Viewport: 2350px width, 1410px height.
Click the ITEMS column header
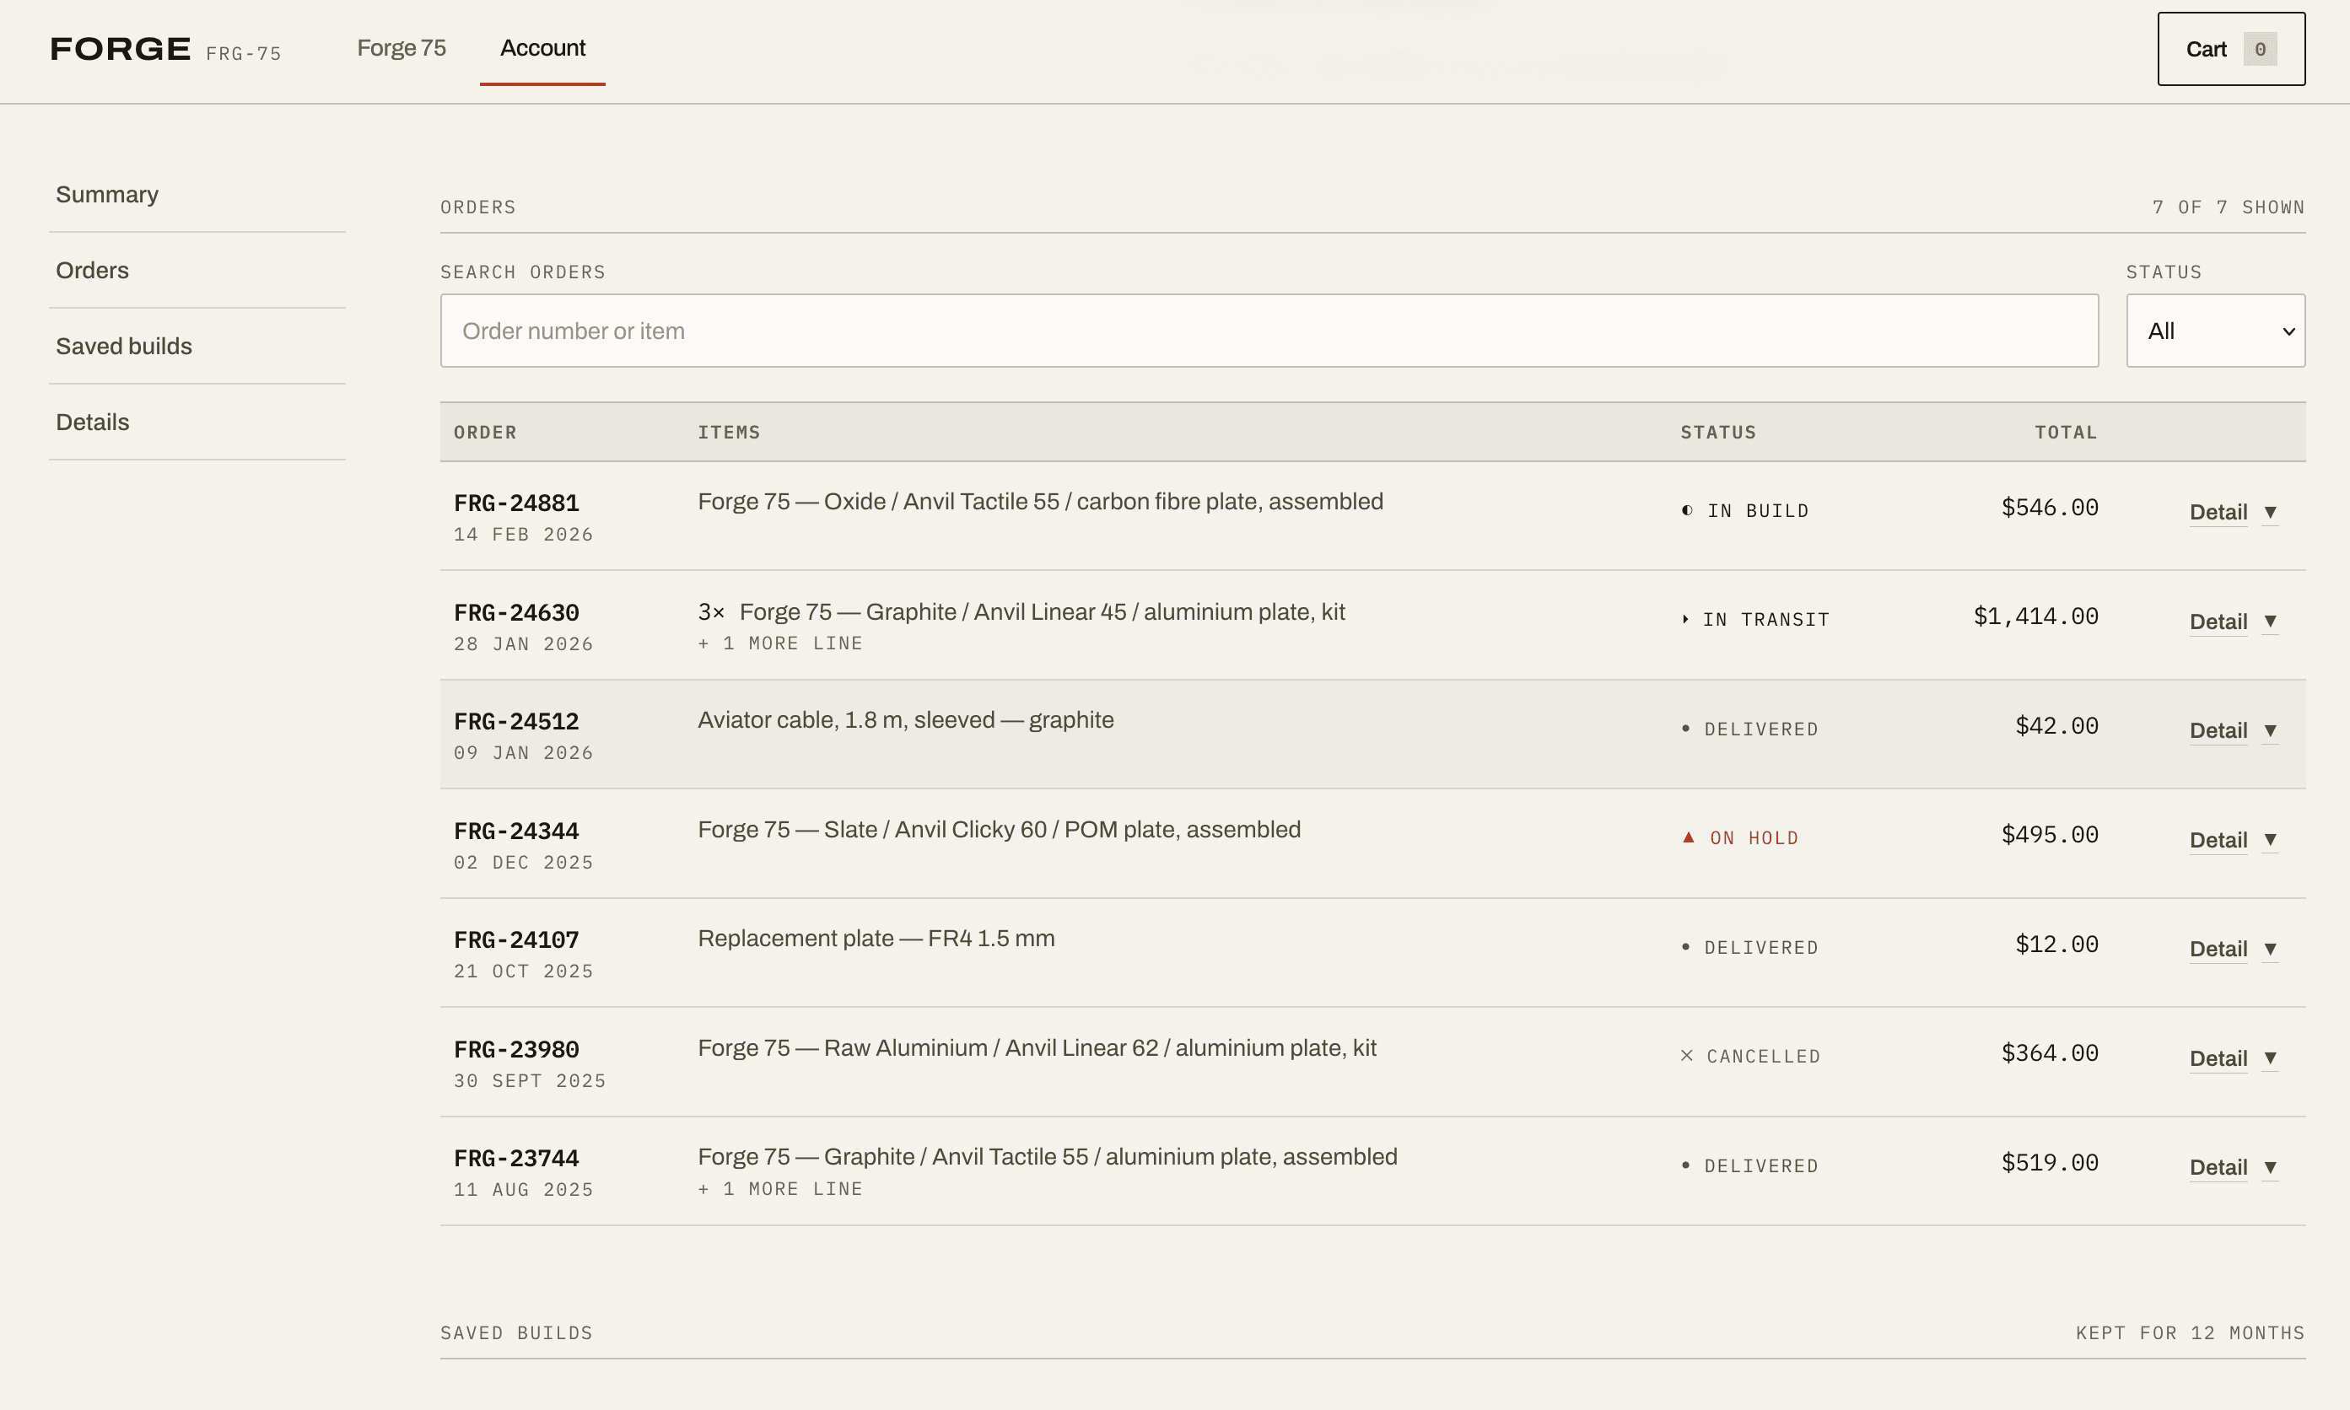coord(729,433)
